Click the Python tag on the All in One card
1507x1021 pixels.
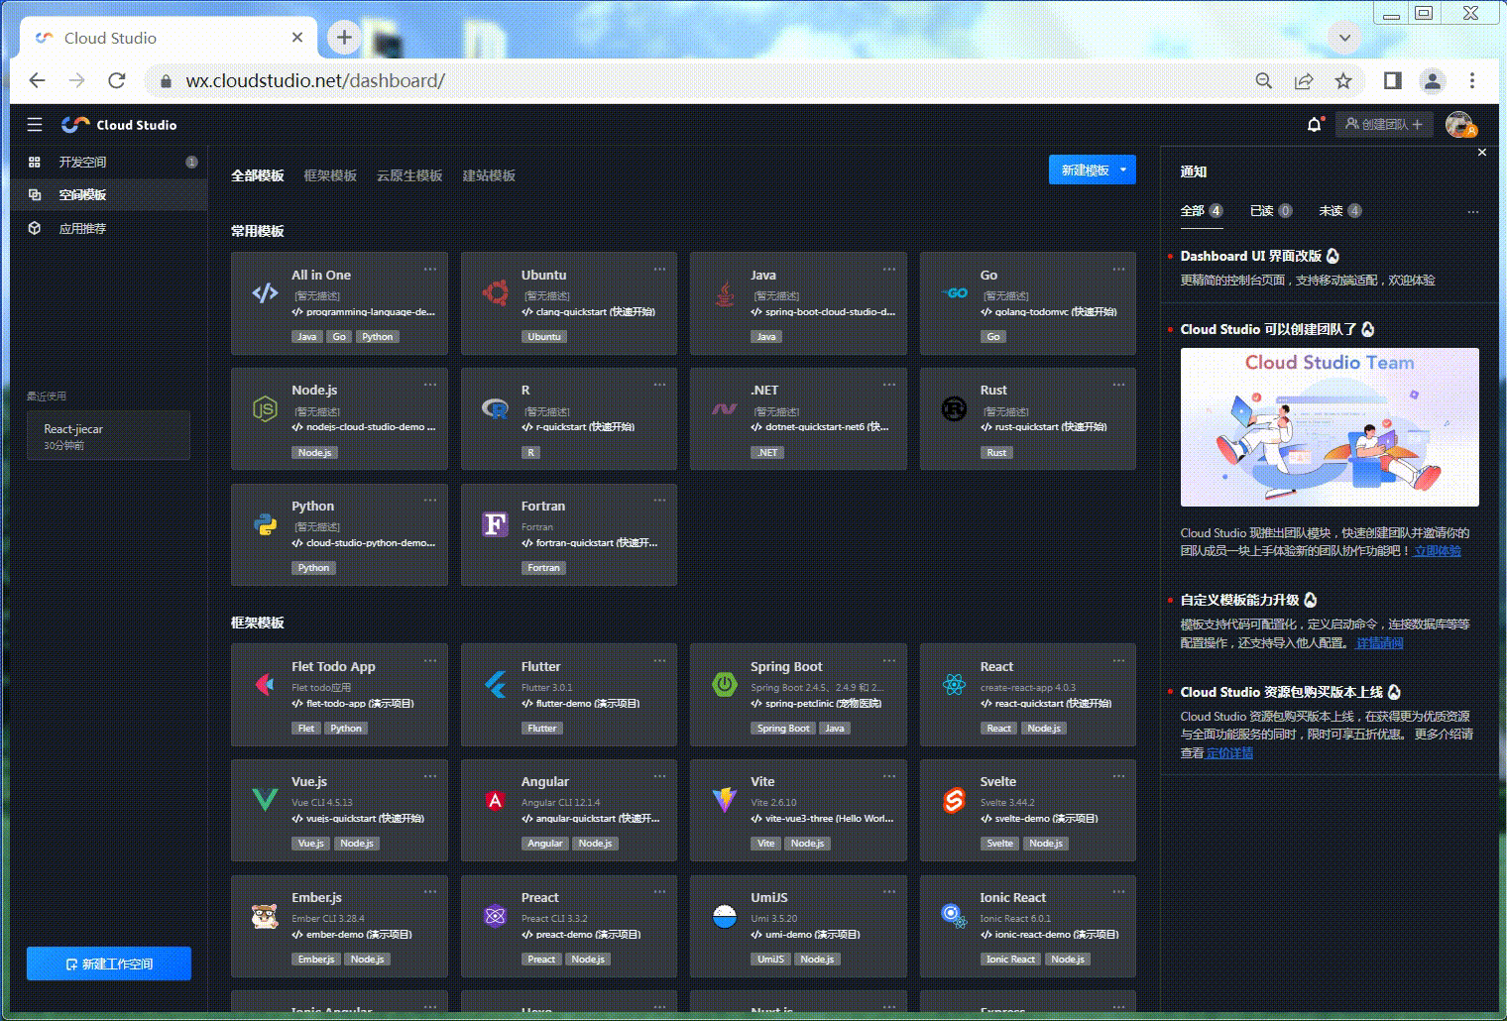[x=377, y=337]
